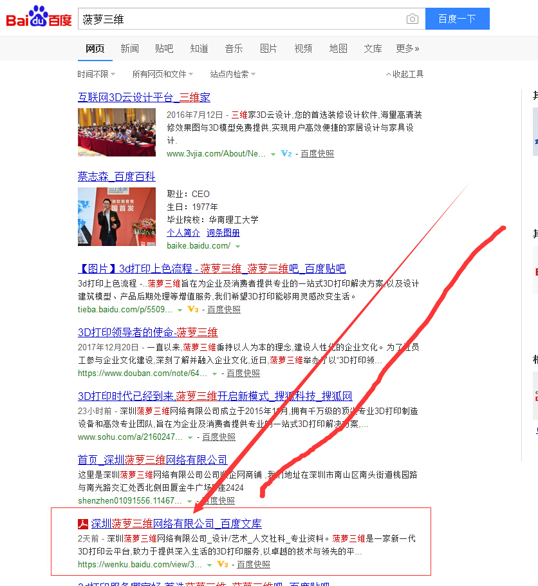Screen dimensions: 538x586
Task: Expand arrow next to baike.baidu.com URL
Action: (x=237, y=246)
